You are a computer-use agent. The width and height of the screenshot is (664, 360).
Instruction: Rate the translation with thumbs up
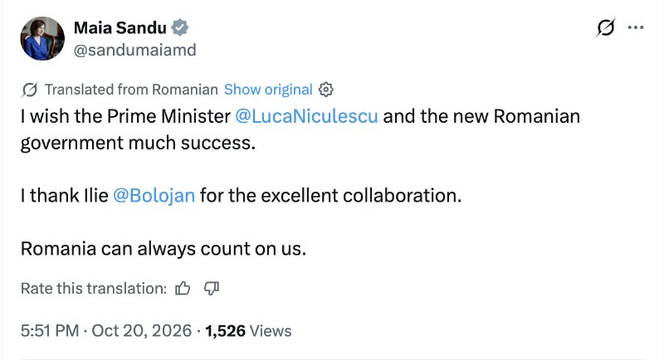[x=183, y=289]
